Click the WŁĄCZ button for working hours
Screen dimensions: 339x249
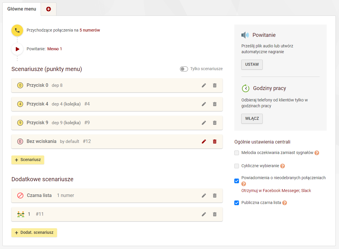click(x=252, y=119)
